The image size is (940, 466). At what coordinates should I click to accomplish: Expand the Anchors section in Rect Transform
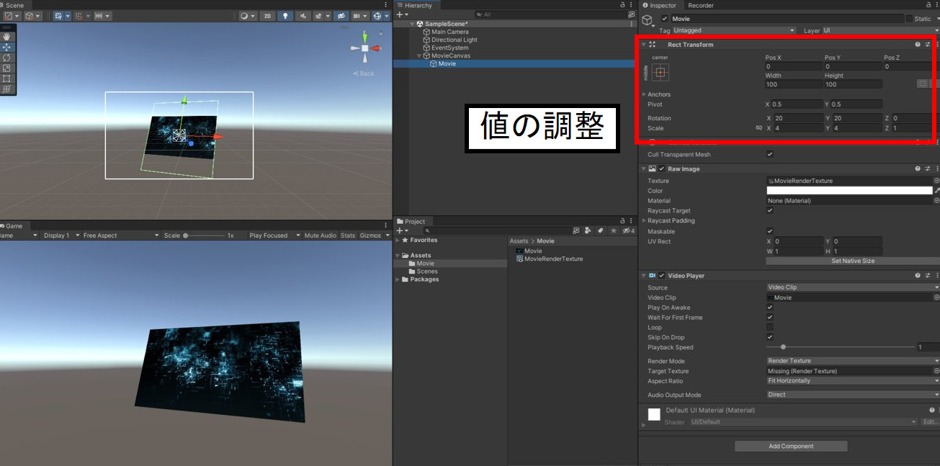[643, 94]
